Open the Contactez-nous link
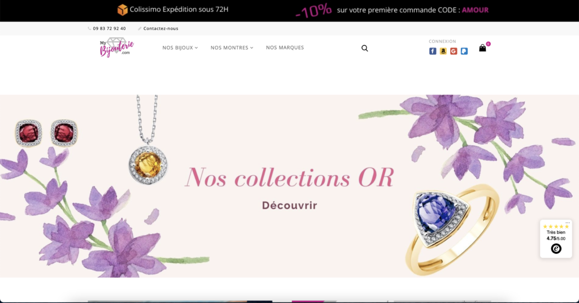The width and height of the screenshot is (579, 303). pos(161,28)
